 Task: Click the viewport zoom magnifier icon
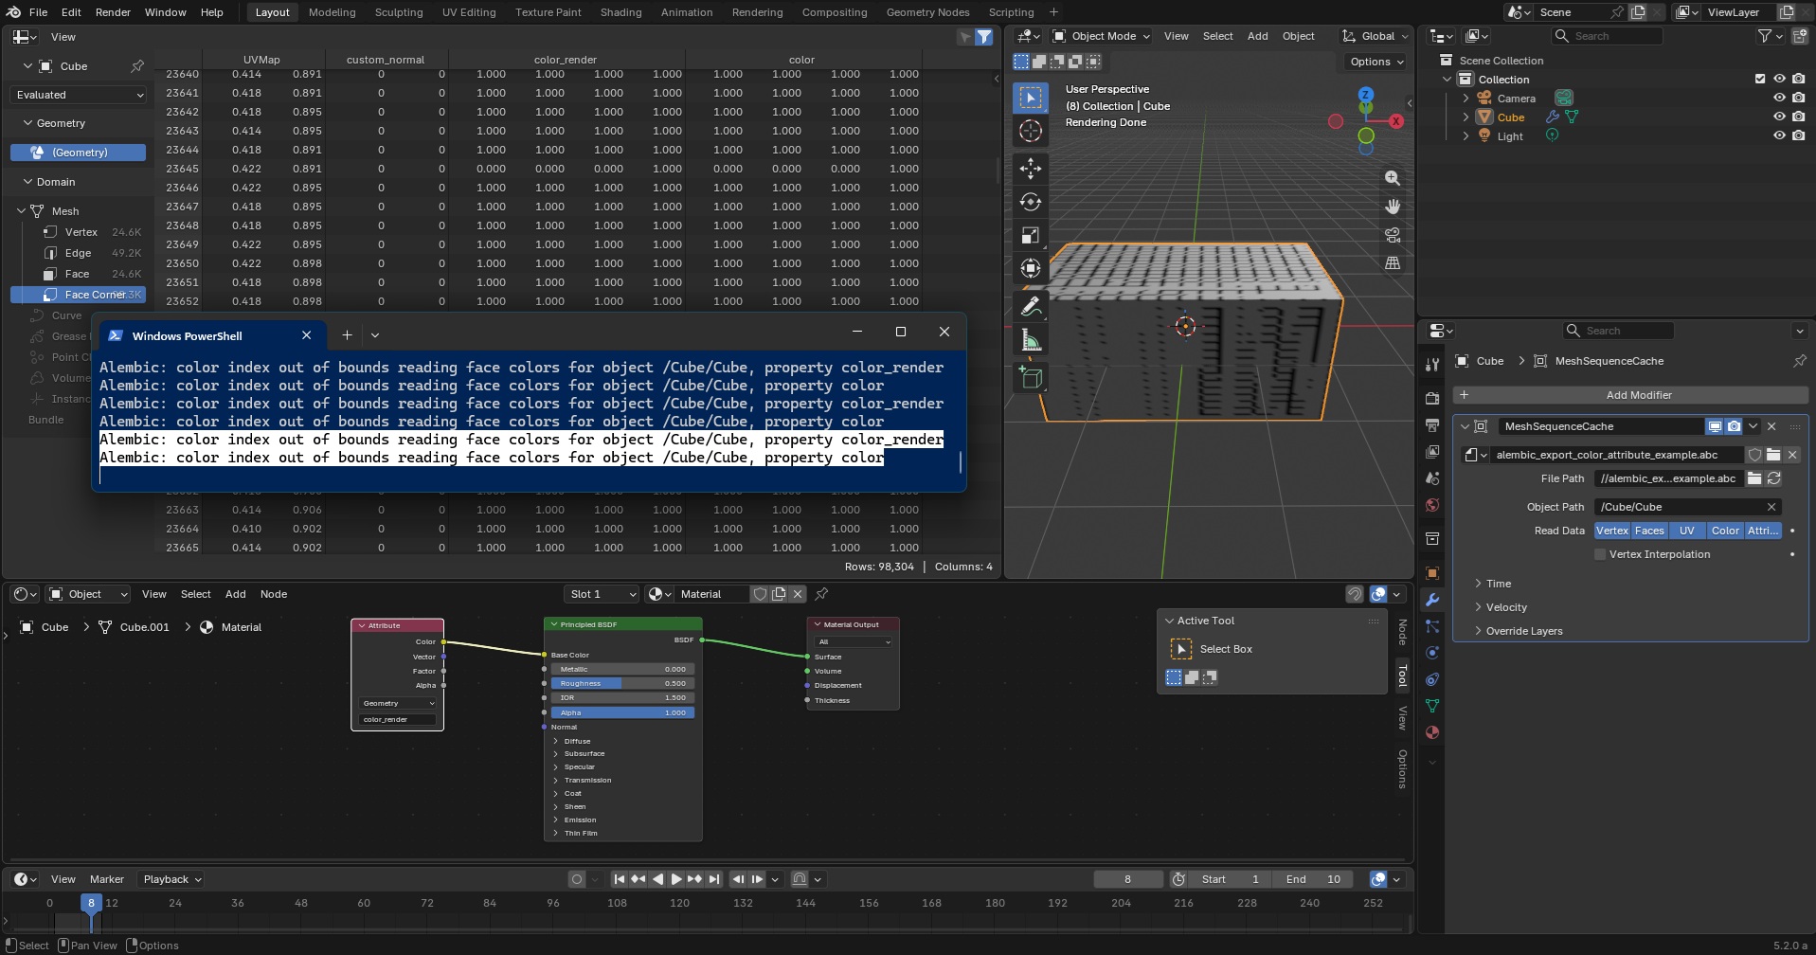[x=1392, y=178]
